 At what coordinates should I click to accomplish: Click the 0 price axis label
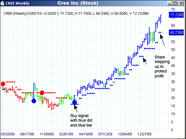coord(172,130)
